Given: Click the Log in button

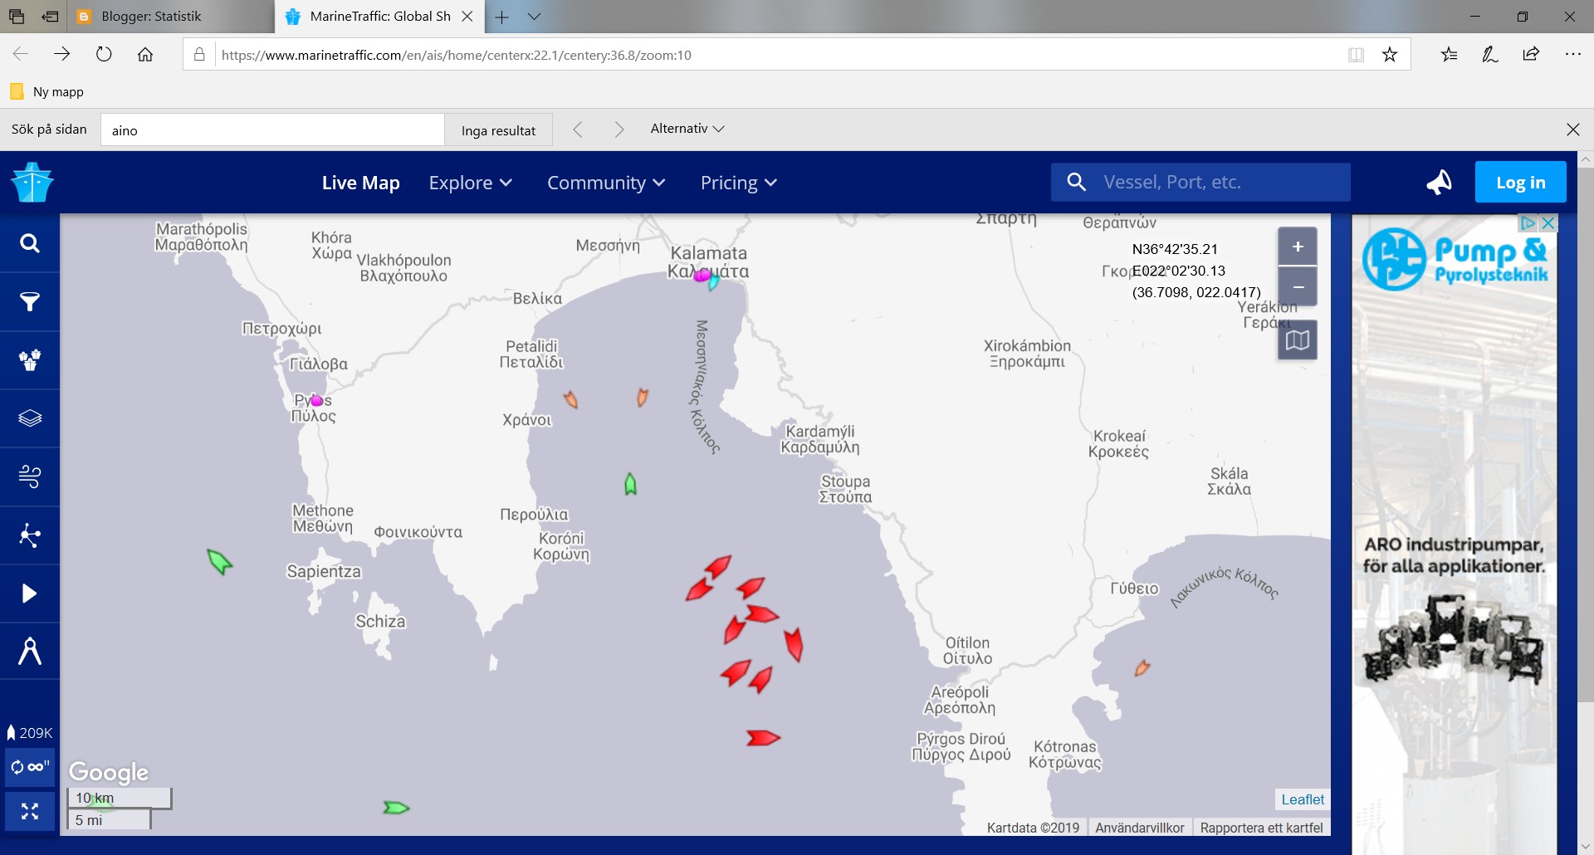Looking at the screenshot, I should pos(1520,182).
